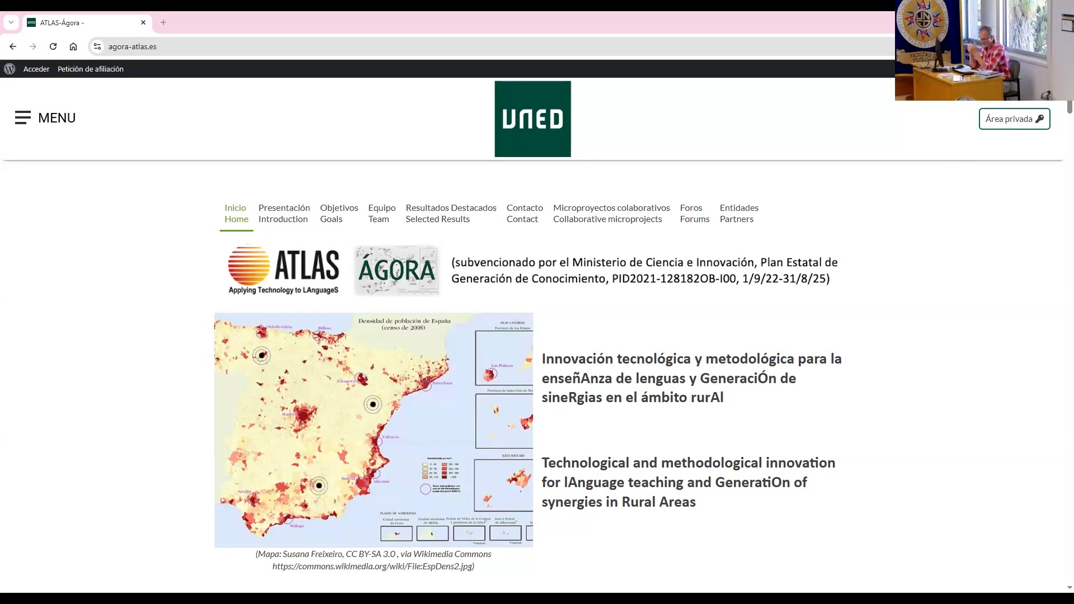Open the tab search dropdown arrow

(11, 22)
